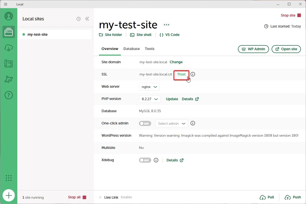Switch to the Database tab
This screenshot has height=204, width=306.
pyautogui.click(x=131, y=49)
